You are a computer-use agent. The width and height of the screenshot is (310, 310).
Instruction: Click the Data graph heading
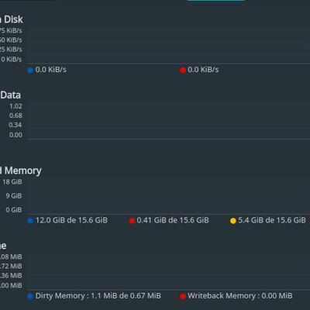coord(10,95)
